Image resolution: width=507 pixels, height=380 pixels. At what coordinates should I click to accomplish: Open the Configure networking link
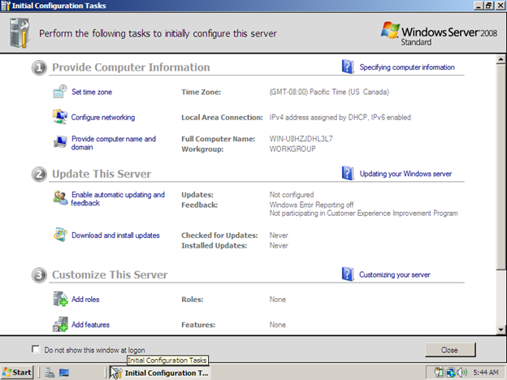click(103, 117)
